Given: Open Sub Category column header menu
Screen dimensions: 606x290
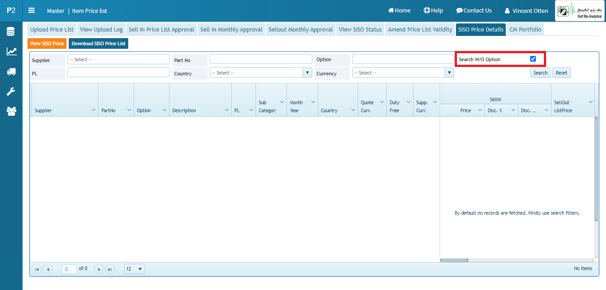Looking at the screenshot, I should pyautogui.click(x=282, y=102).
